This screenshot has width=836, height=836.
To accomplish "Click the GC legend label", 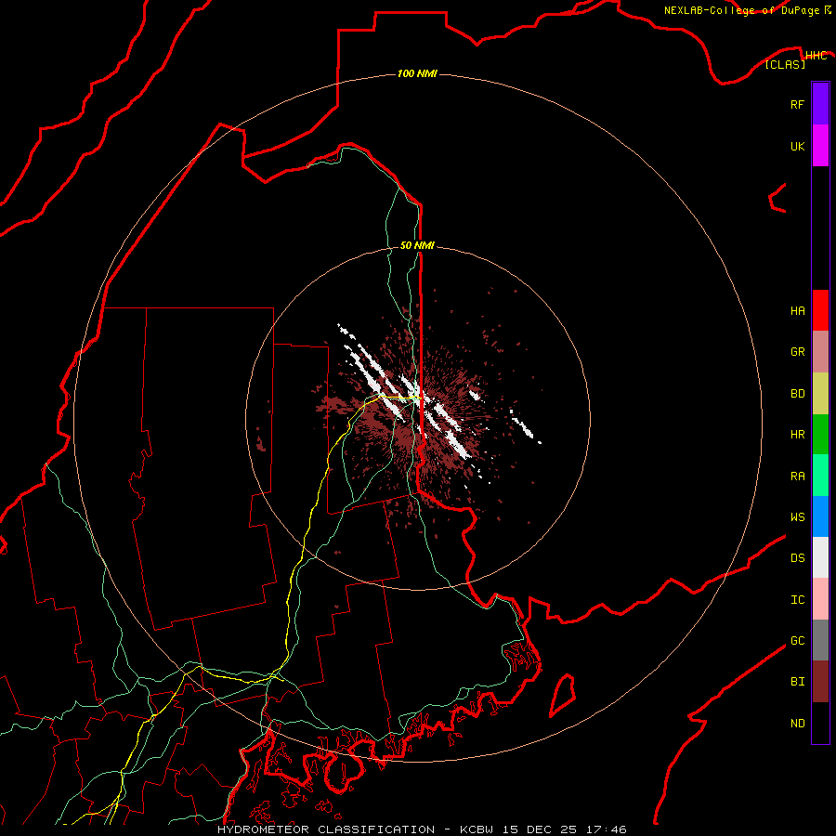I will click(797, 641).
